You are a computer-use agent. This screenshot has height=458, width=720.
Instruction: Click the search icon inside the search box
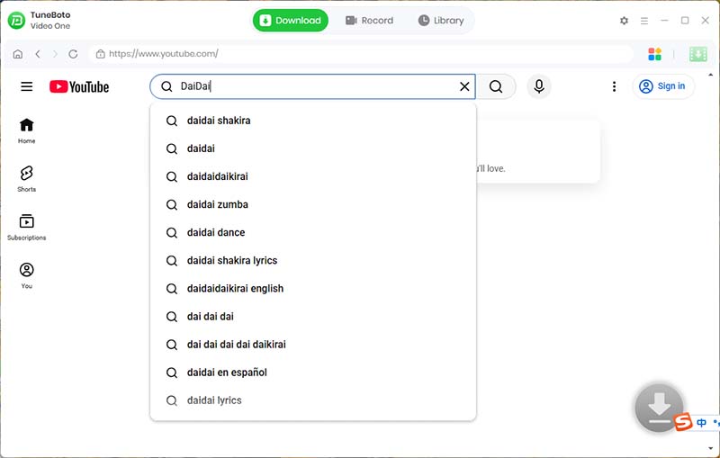click(166, 86)
